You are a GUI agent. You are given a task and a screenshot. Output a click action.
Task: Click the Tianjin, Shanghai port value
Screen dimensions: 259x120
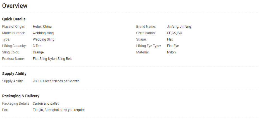tap(59, 110)
